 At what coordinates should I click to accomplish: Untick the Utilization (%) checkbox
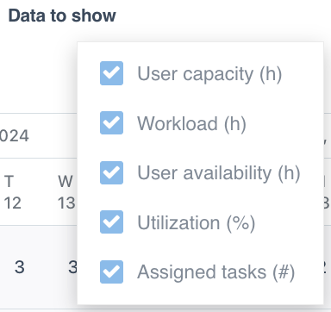111,222
